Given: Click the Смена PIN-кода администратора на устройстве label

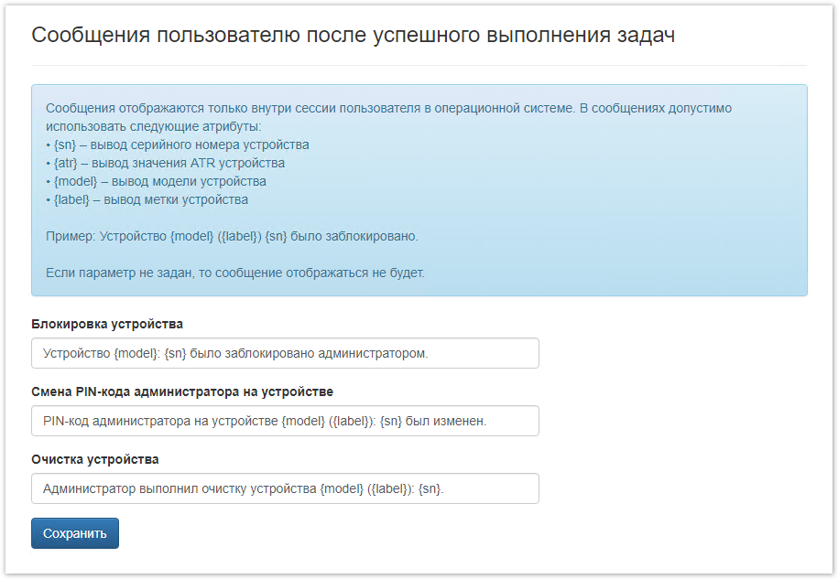Looking at the screenshot, I should pos(182,391).
